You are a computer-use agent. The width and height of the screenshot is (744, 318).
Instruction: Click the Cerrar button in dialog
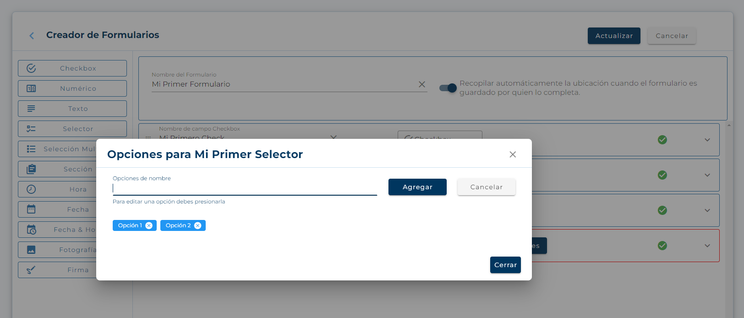tap(505, 265)
